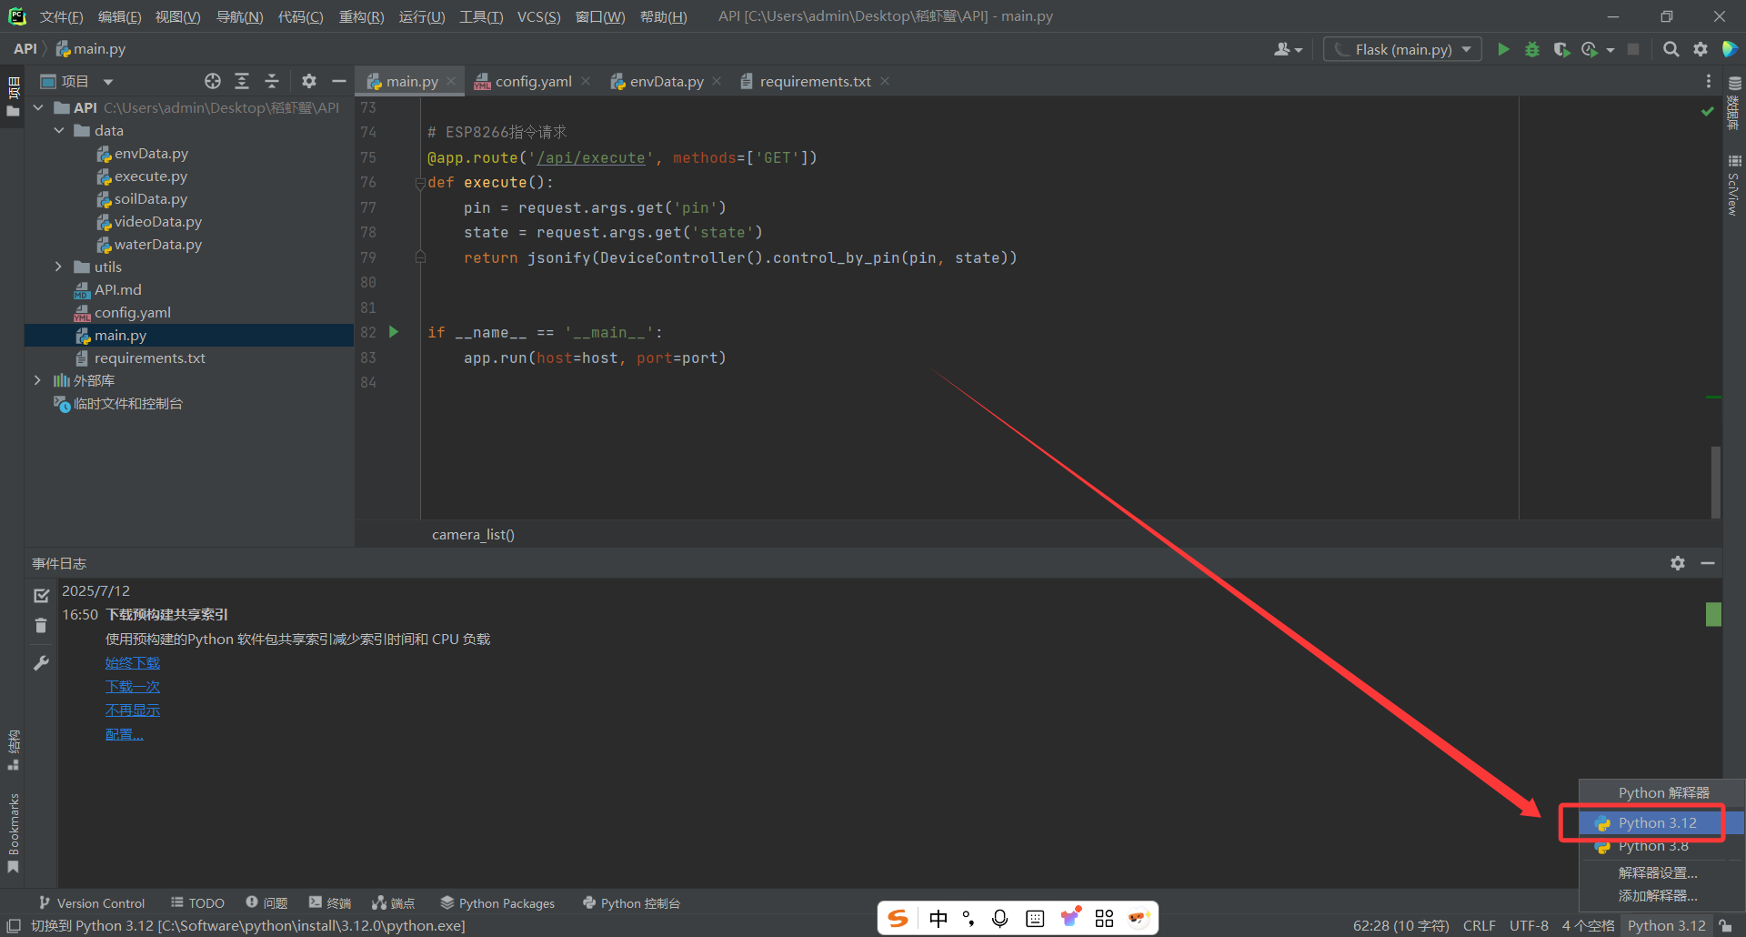Expand all items in project panel

pyautogui.click(x=242, y=81)
